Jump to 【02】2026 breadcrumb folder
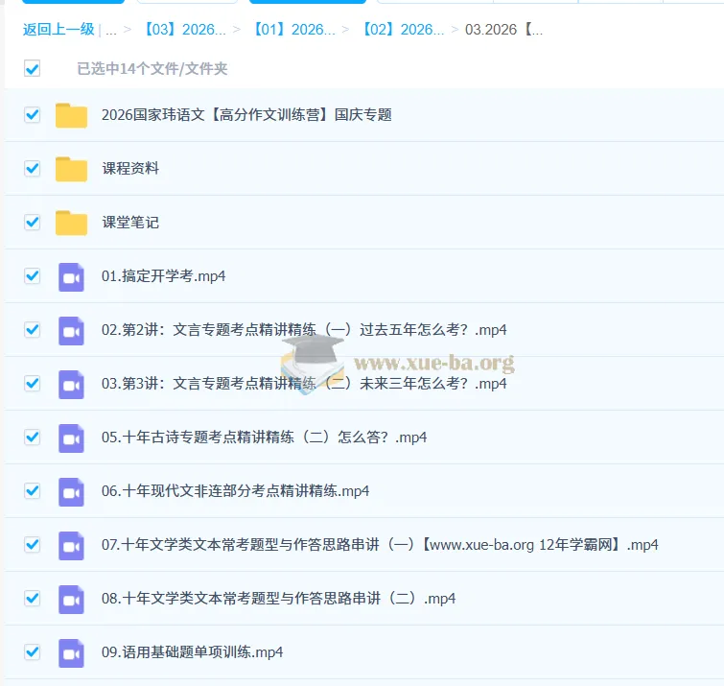Image resolution: width=724 pixels, height=686 pixels. (x=403, y=30)
